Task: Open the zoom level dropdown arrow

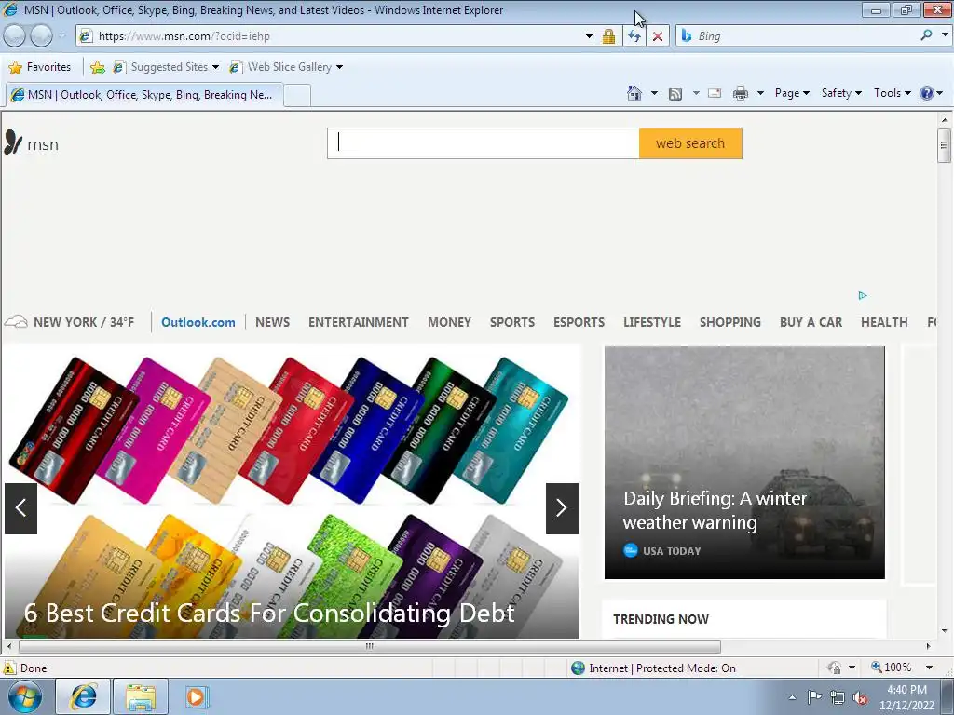Action: click(929, 668)
